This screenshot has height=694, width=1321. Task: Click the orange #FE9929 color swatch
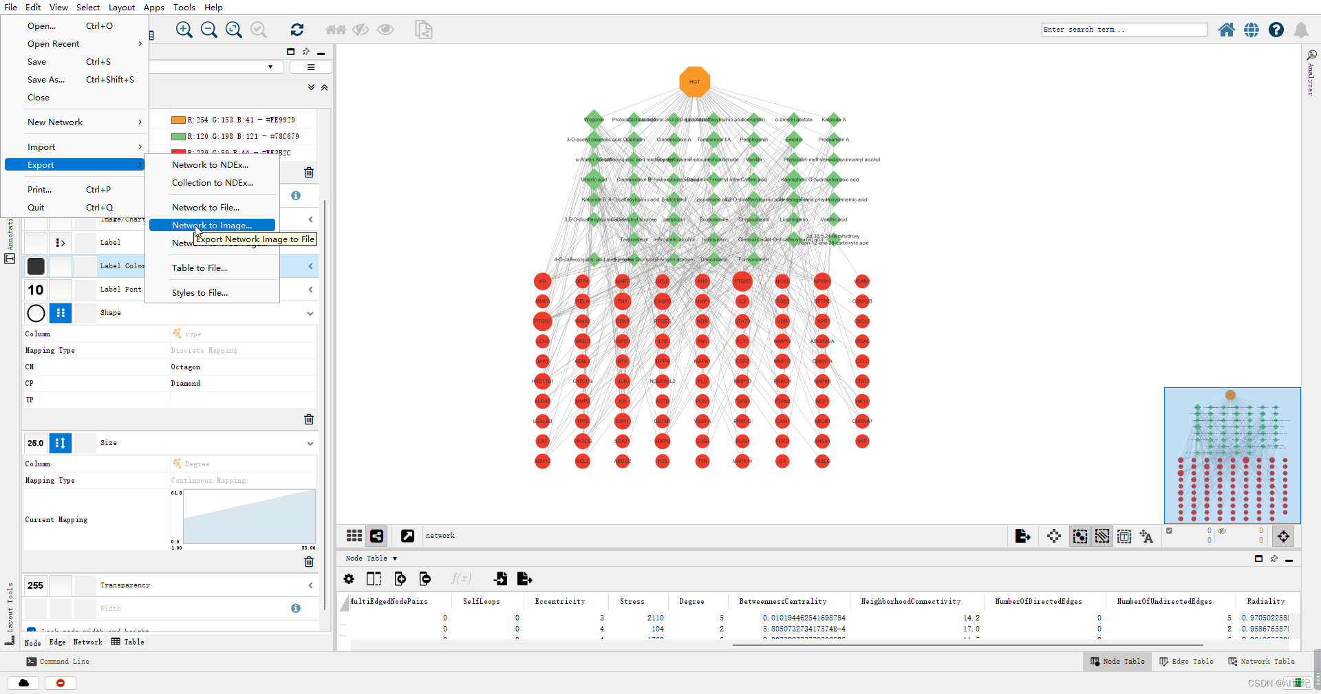(x=178, y=120)
